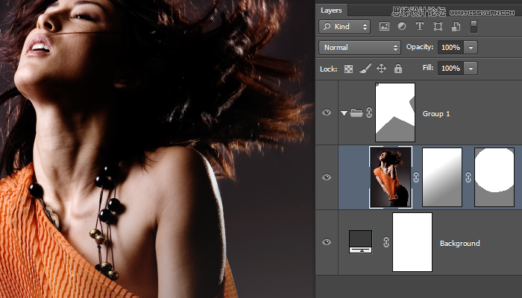Filter for adjustment layers icon
The width and height of the screenshot is (522, 298).
tap(402, 26)
